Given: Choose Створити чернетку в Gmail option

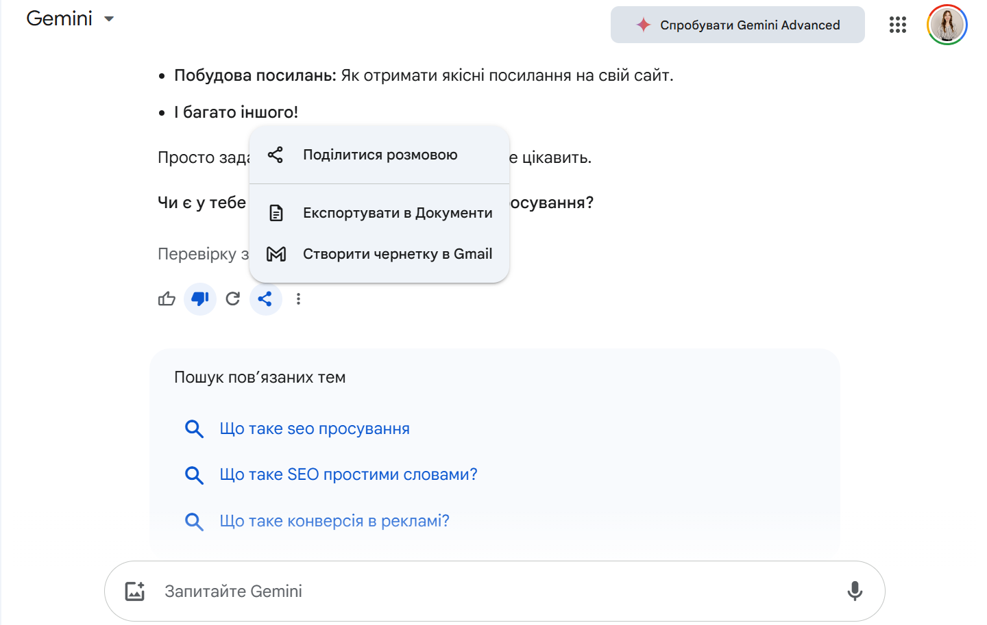Looking at the screenshot, I should [379, 254].
